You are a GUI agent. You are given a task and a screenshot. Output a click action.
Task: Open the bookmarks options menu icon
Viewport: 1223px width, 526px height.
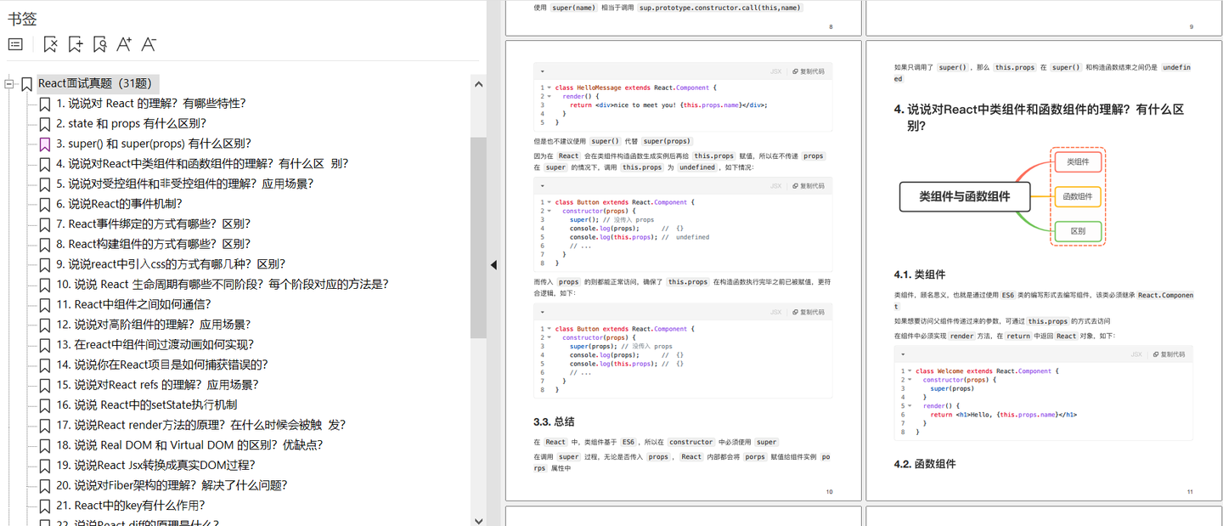coord(15,44)
